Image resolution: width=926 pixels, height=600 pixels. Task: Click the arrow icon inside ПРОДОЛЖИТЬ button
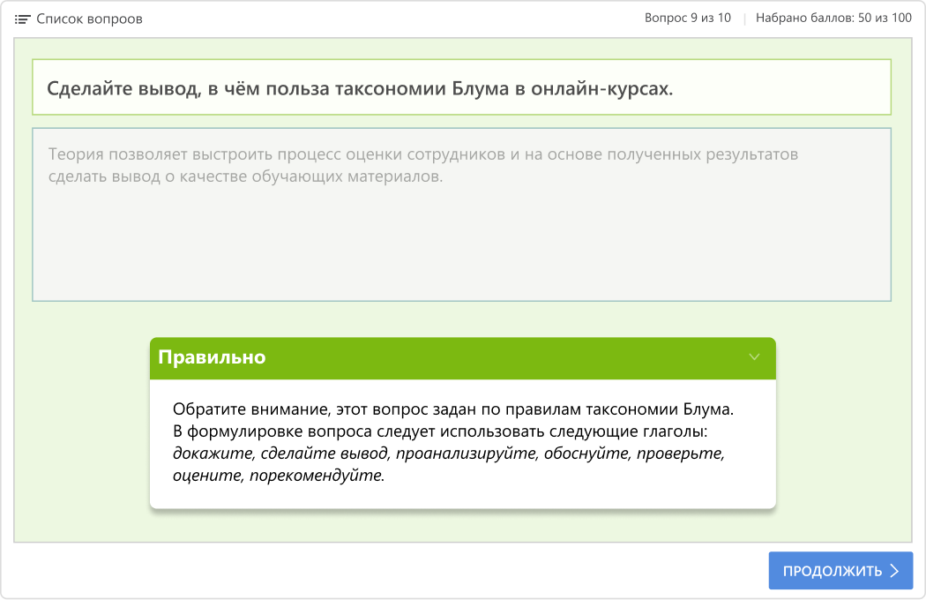click(x=894, y=571)
